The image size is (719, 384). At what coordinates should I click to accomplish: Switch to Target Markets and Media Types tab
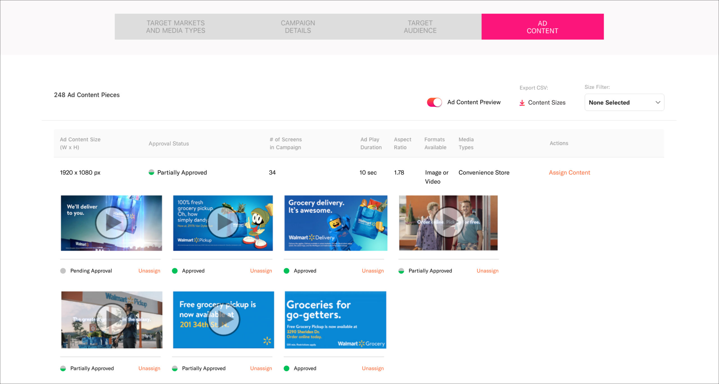tap(176, 27)
